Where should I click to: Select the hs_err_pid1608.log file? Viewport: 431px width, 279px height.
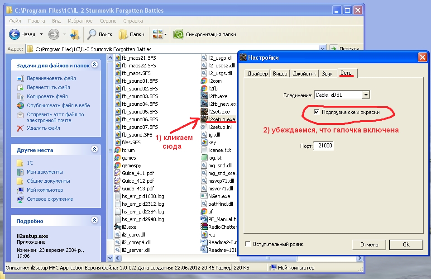point(139,196)
